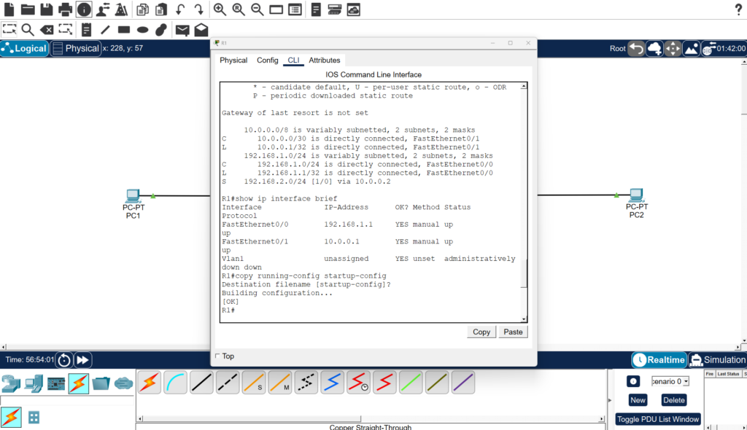Select the Delete tool from the toolbar
The width and height of the screenshot is (747, 430).
(x=47, y=29)
